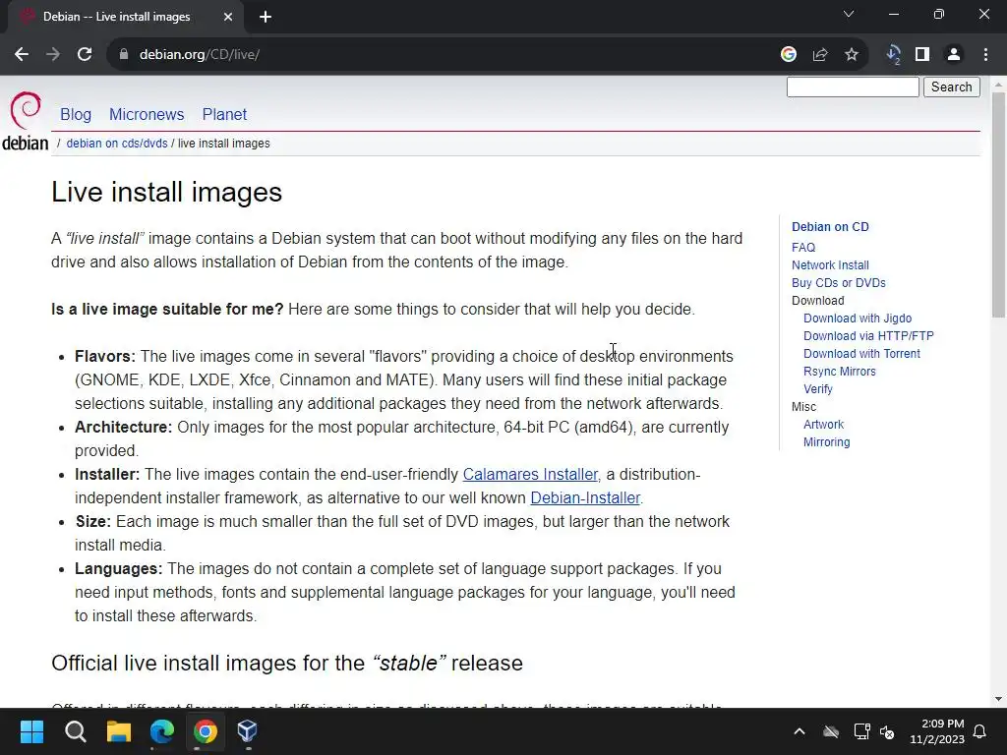Click the cloud sync tray icon
This screenshot has height=755, width=1007.
(831, 731)
